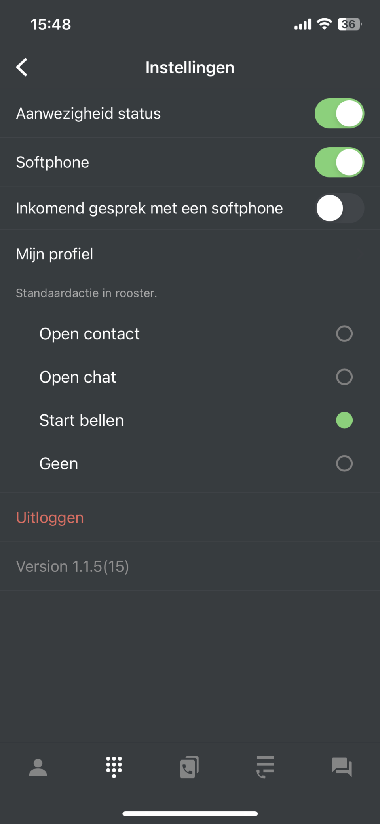Viewport: 380px width, 824px height.
Task: Tap the Version 1.1.5(15) label
Action: click(x=72, y=566)
